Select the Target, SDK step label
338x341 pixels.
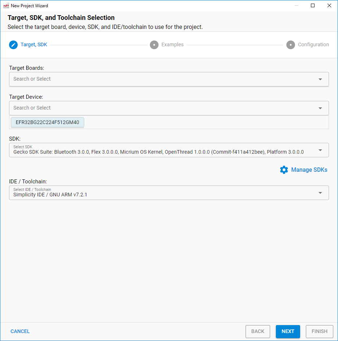(x=34, y=45)
